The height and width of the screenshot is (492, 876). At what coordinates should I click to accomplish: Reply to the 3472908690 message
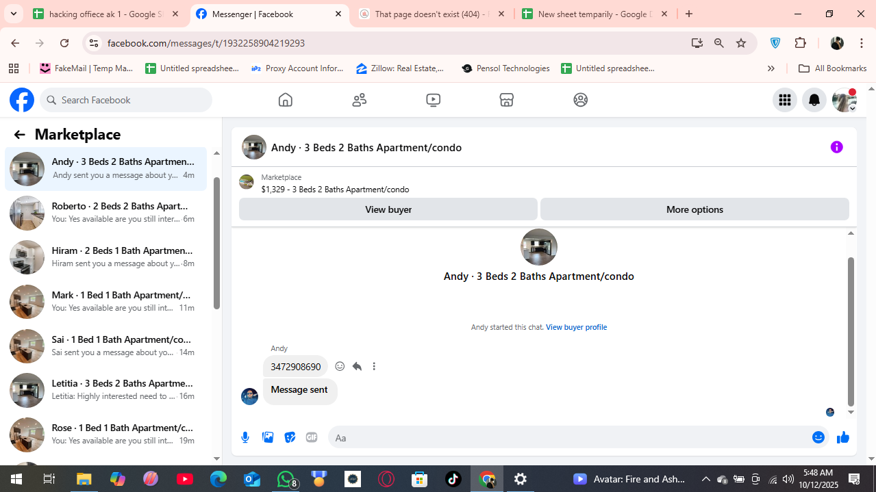coord(357,366)
